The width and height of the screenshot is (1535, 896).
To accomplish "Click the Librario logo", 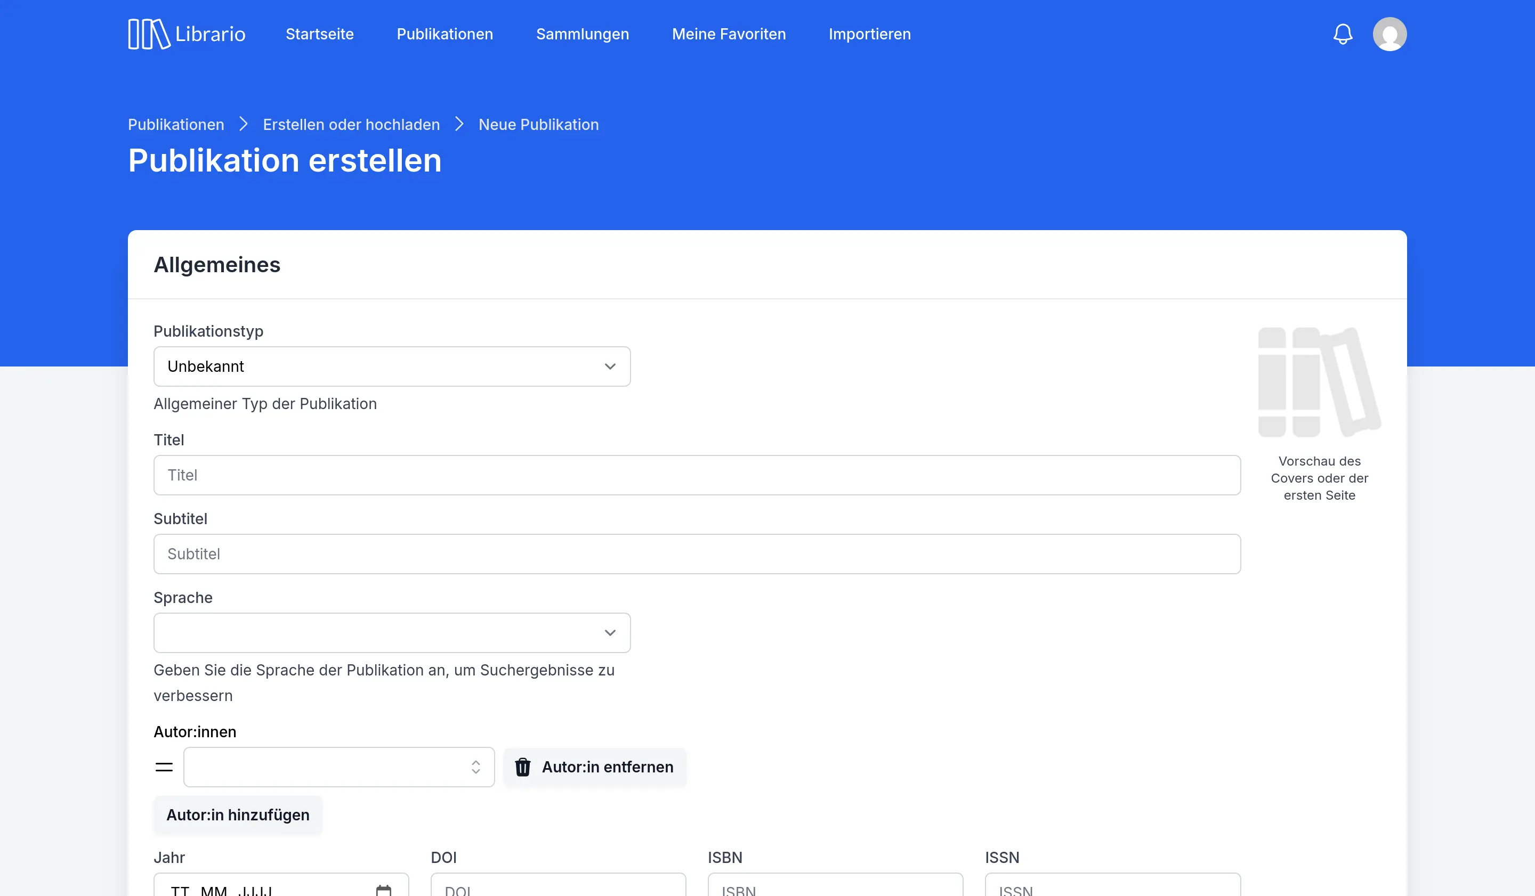I will point(187,34).
